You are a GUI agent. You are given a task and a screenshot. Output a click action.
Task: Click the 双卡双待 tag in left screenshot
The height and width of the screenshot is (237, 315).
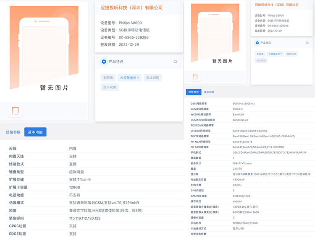(x=110, y=87)
